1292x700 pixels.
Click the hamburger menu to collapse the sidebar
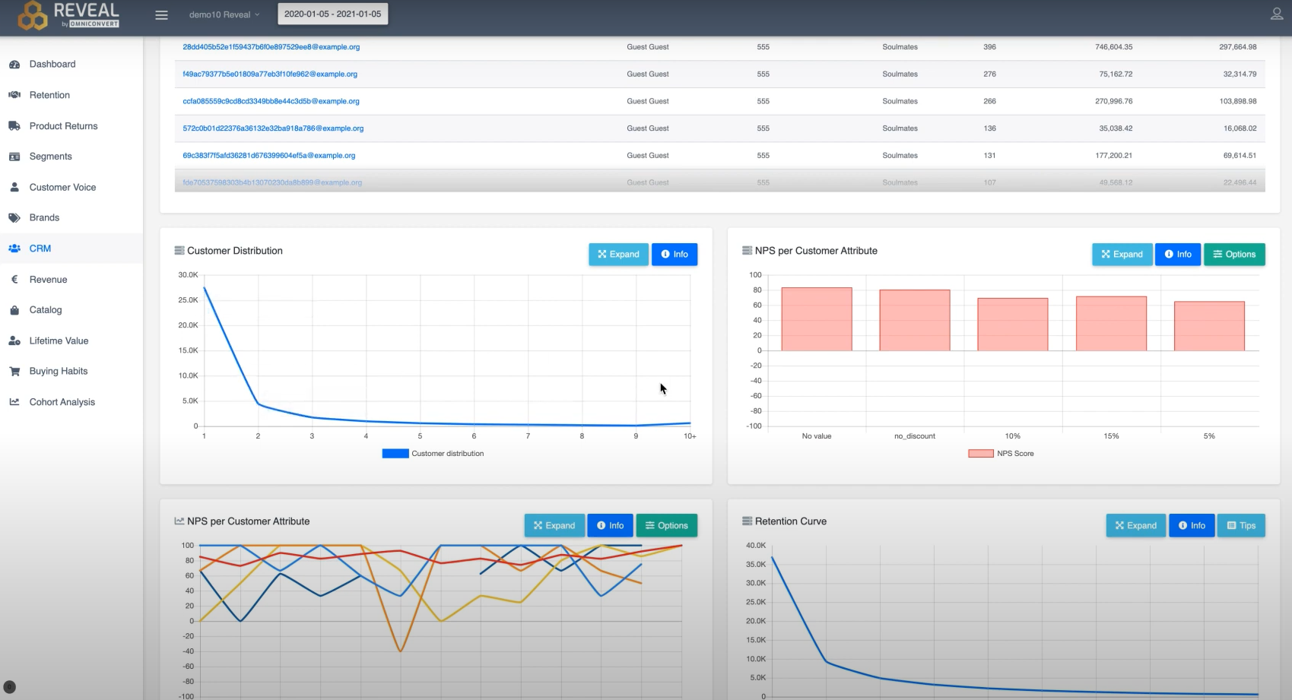(161, 14)
